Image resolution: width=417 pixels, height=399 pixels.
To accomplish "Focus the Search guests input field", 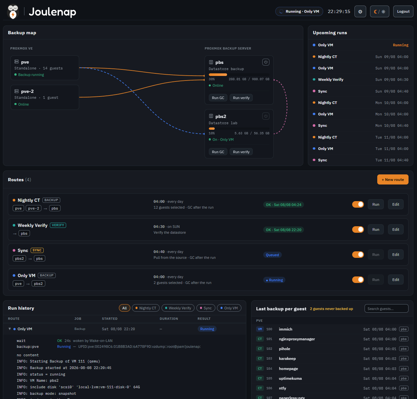I will point(386,309).
